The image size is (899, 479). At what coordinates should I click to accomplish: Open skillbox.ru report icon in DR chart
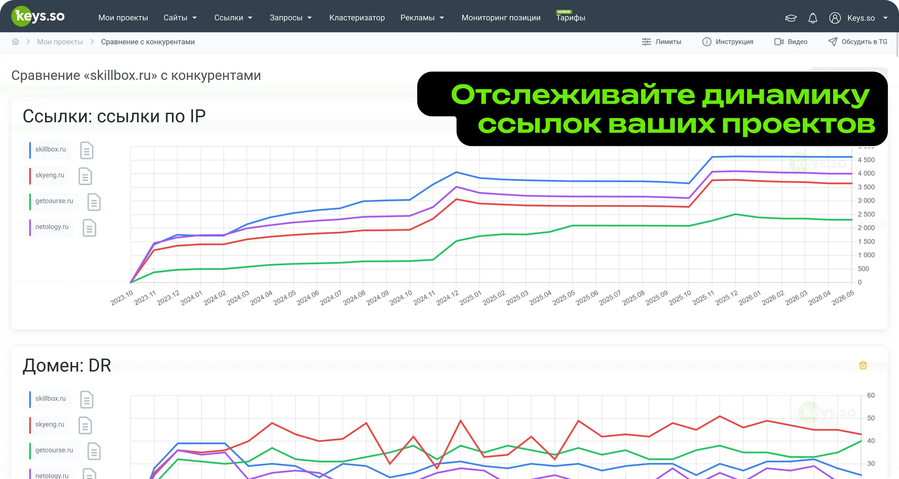click(x=87, y=400)
